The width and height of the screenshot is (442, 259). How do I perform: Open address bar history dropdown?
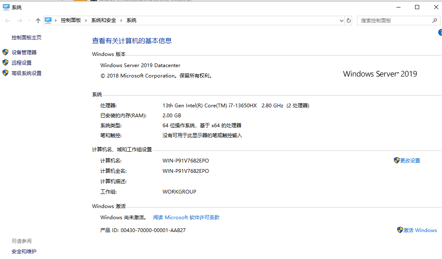[341, 21]
